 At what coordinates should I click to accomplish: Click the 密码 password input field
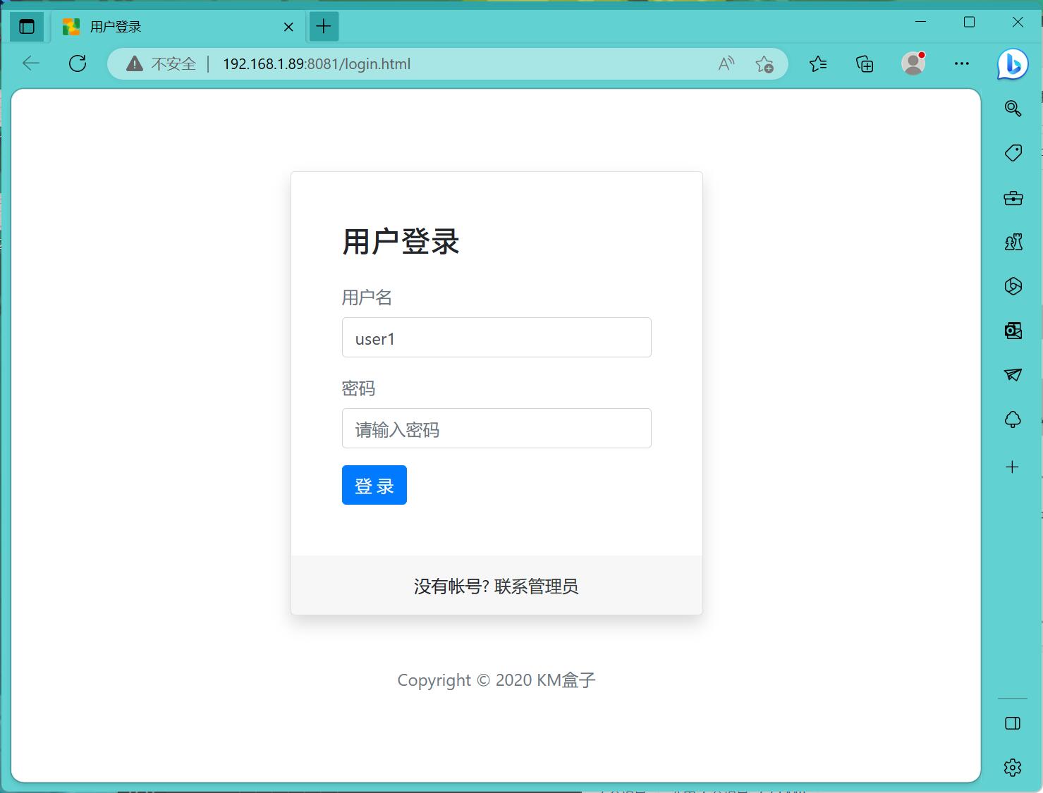(x=496, y=429)
